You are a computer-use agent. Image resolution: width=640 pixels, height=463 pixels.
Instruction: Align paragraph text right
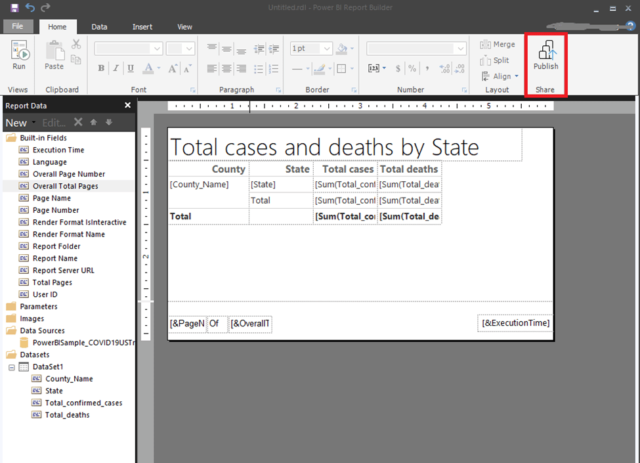pos(241,68)
